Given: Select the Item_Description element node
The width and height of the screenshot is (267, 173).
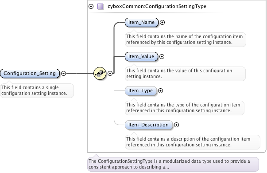Looking at the screenshot, I should pos(149,125).
